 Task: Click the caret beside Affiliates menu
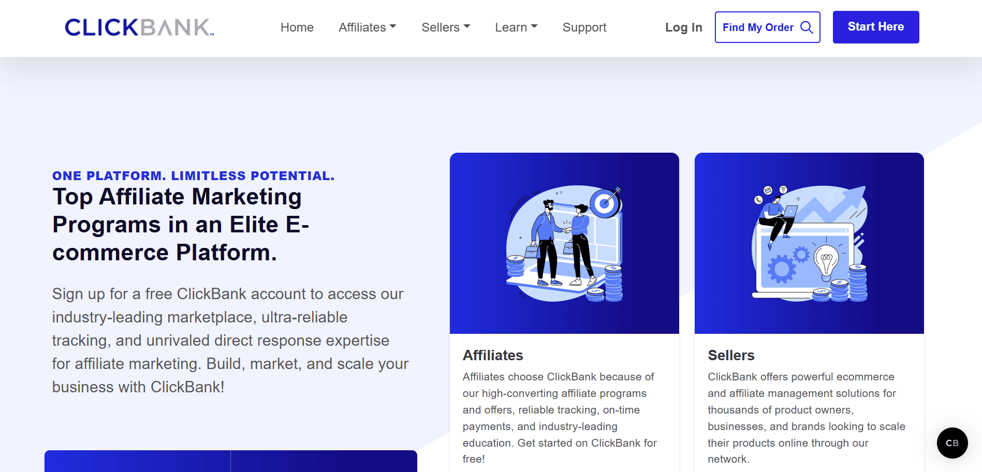(x=393, y=26)
